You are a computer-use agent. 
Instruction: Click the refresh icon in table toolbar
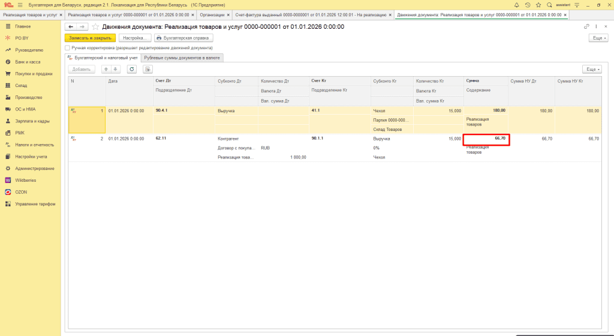coord(131,69)
